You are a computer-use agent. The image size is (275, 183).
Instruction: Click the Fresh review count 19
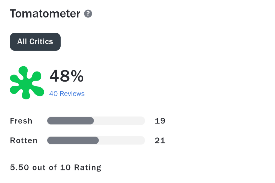click(160, 121)
